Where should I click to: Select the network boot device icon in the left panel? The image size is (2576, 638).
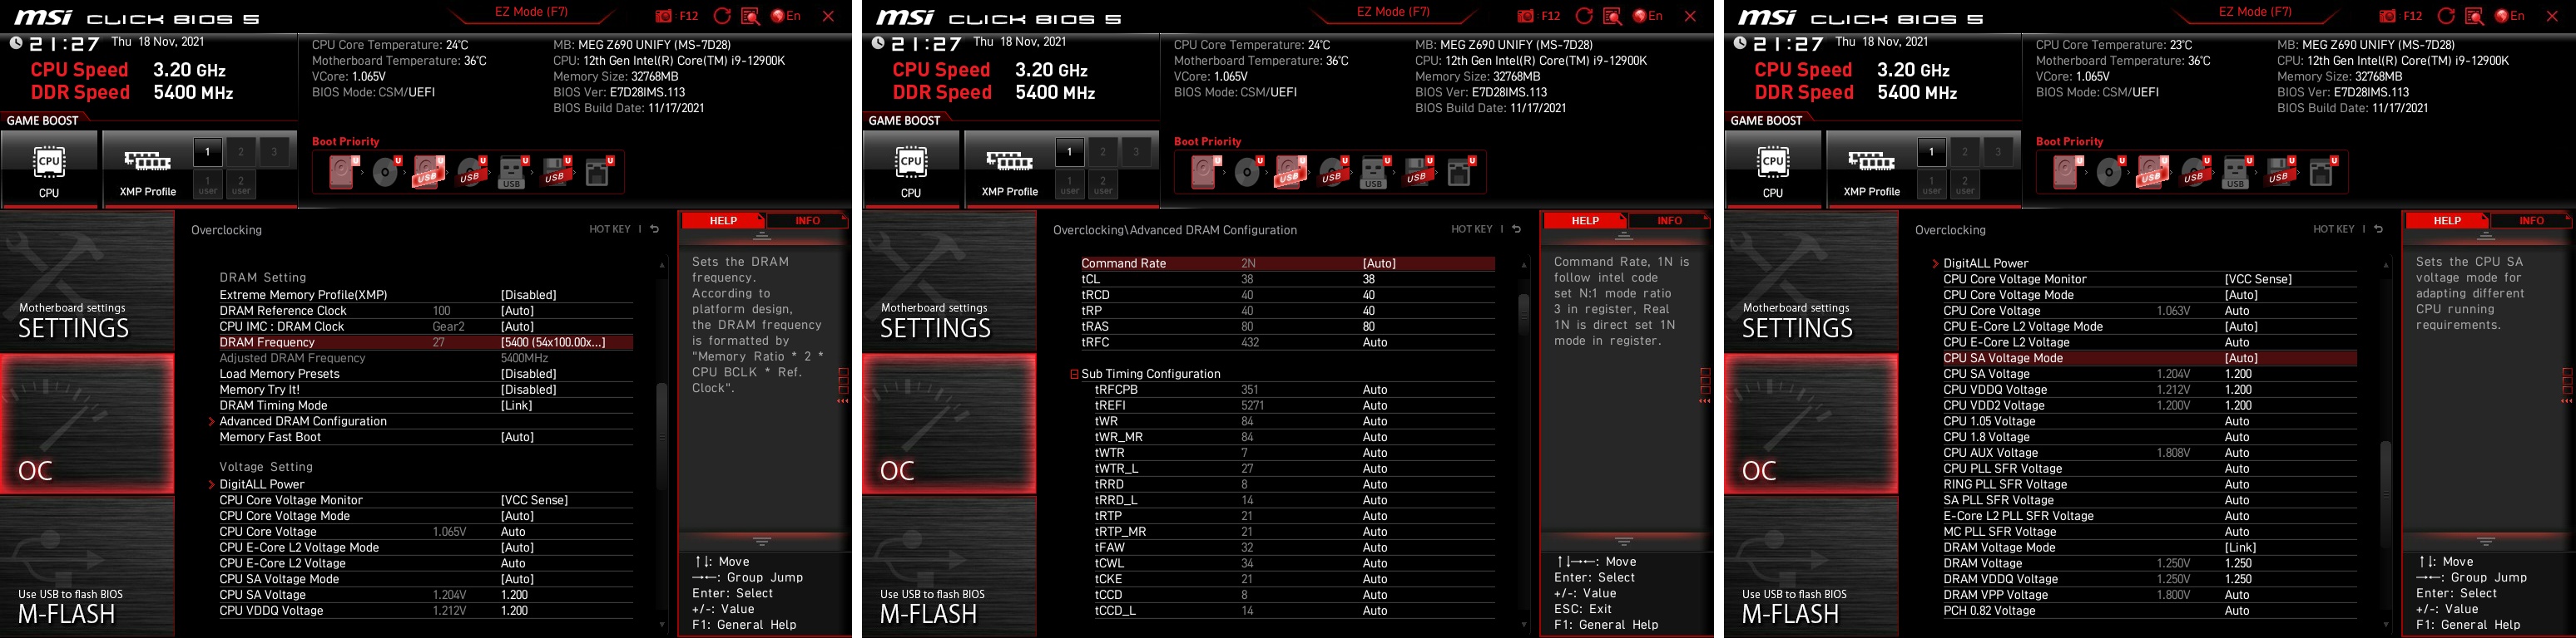click(x=598, y=173)
